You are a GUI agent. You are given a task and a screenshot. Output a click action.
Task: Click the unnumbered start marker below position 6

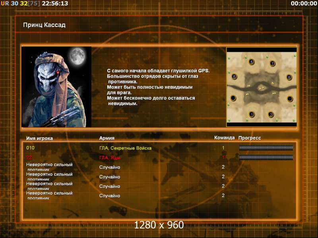pos(233,98)
